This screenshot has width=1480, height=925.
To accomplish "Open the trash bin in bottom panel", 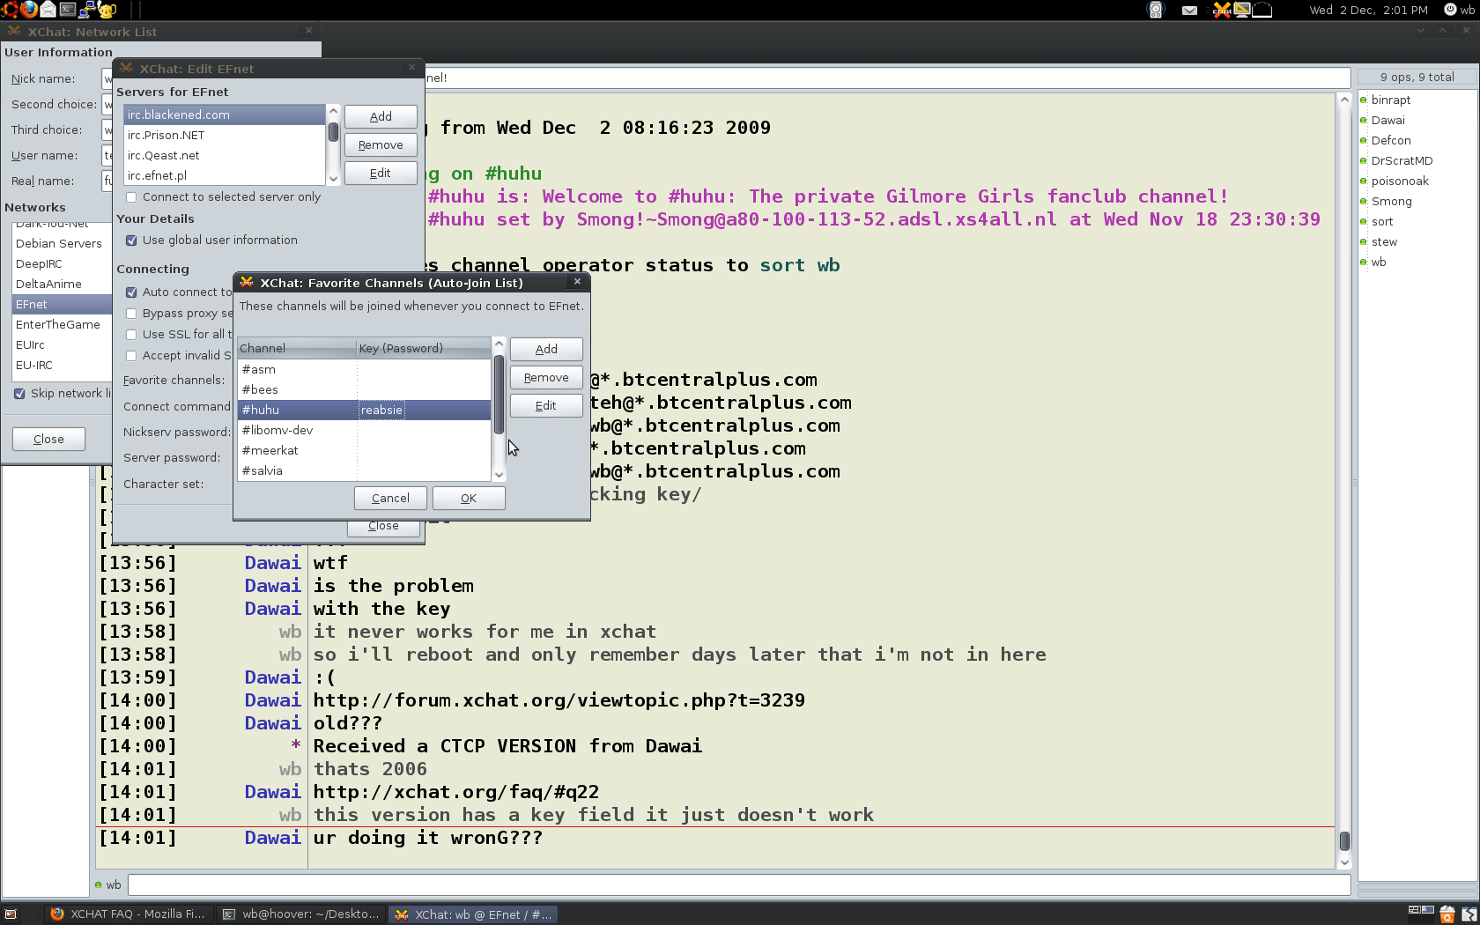I will [x=1447, y=914].
